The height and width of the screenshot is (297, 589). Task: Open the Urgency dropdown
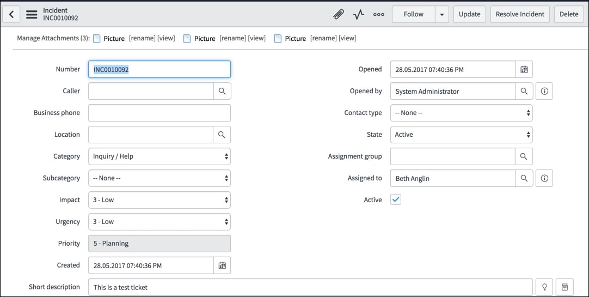[x=159, y=222]
